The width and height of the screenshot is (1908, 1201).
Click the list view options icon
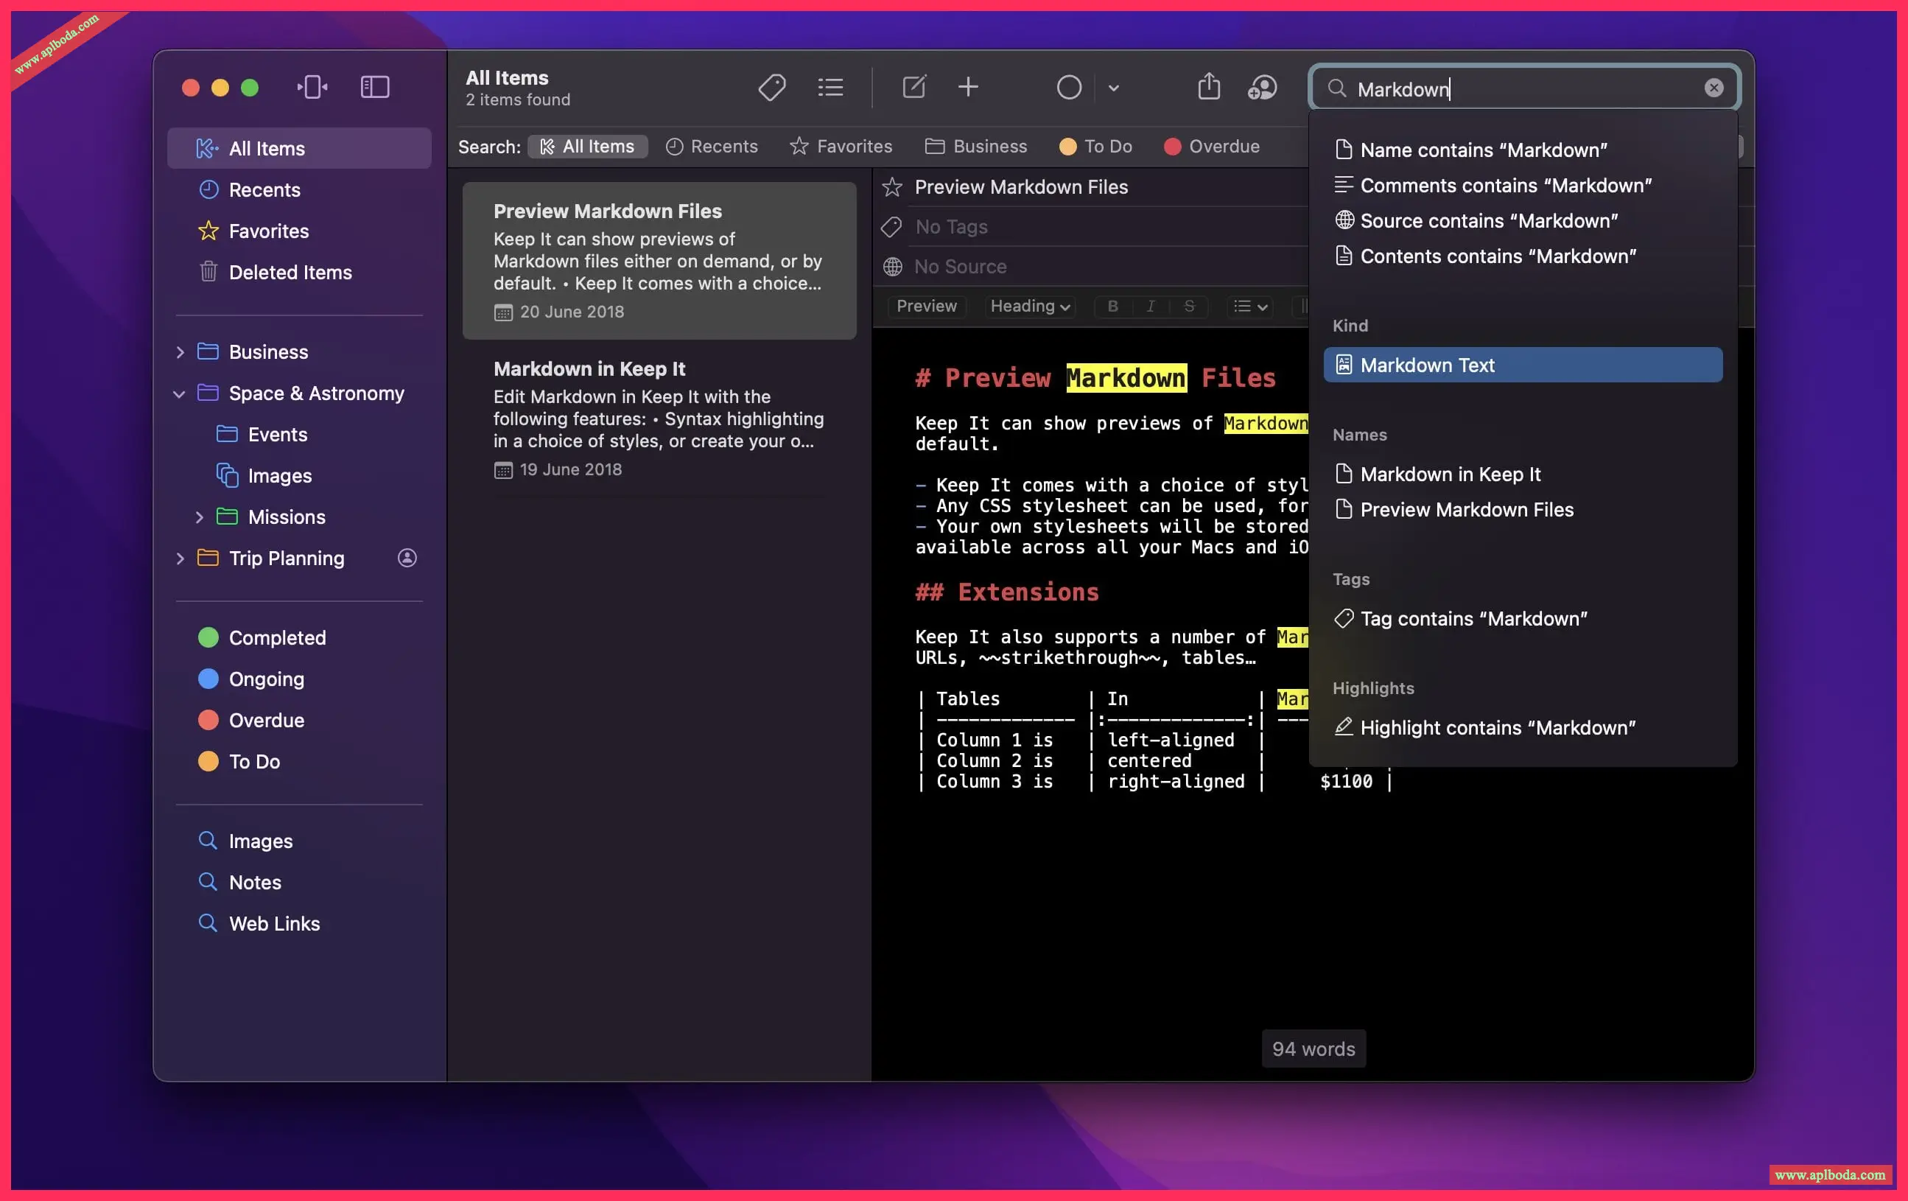(x=830, y=87)
